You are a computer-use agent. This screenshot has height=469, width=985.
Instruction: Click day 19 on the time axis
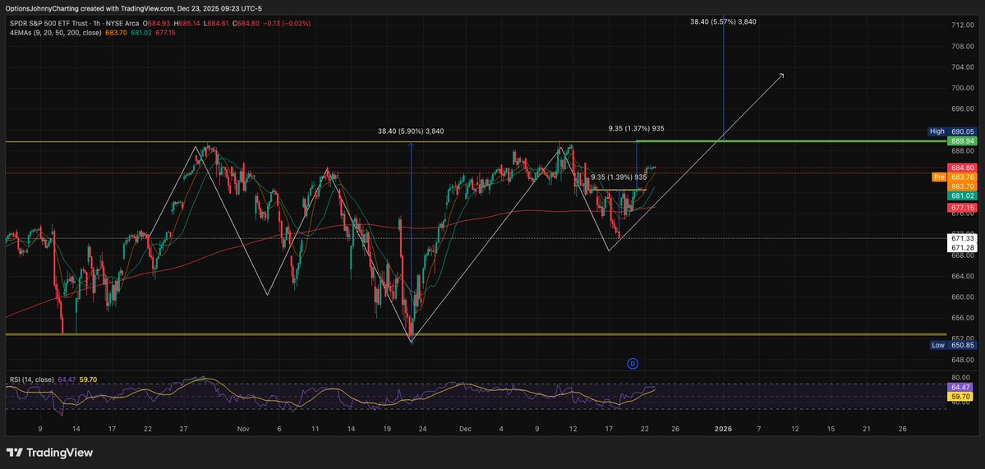pyautogui.click(x=387, y=429)
